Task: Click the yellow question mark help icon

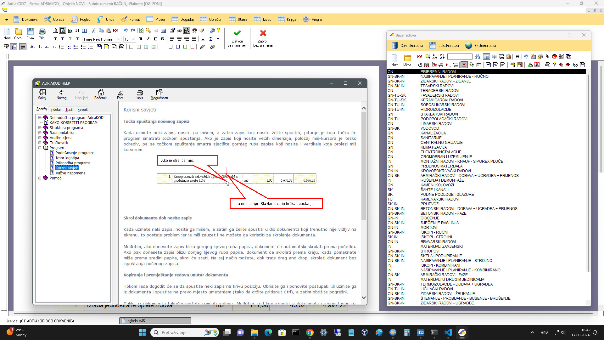Action: pyautogui.click(x=219, y=31)
